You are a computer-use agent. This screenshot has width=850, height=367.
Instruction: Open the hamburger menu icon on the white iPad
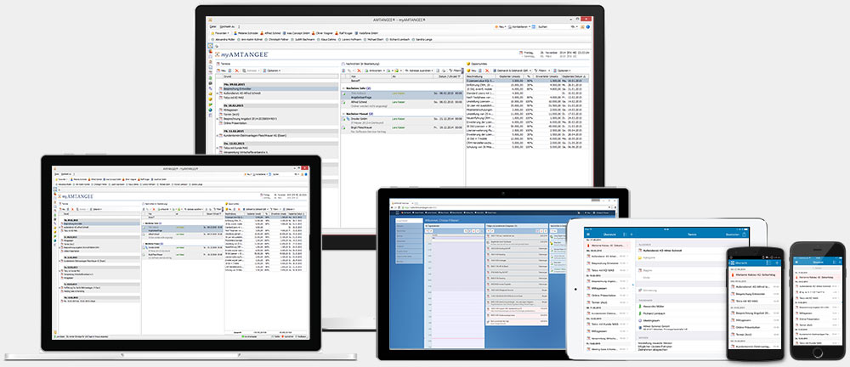click(x=588, y=233)
